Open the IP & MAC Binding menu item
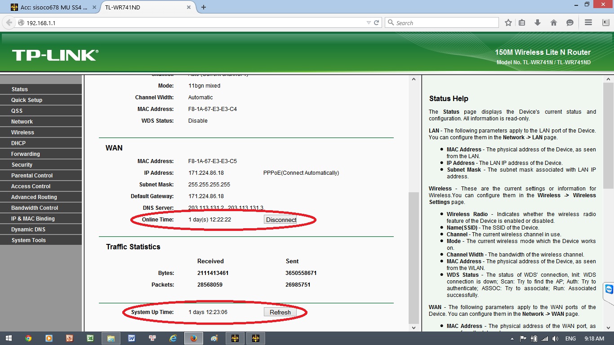 click(41, 218)
